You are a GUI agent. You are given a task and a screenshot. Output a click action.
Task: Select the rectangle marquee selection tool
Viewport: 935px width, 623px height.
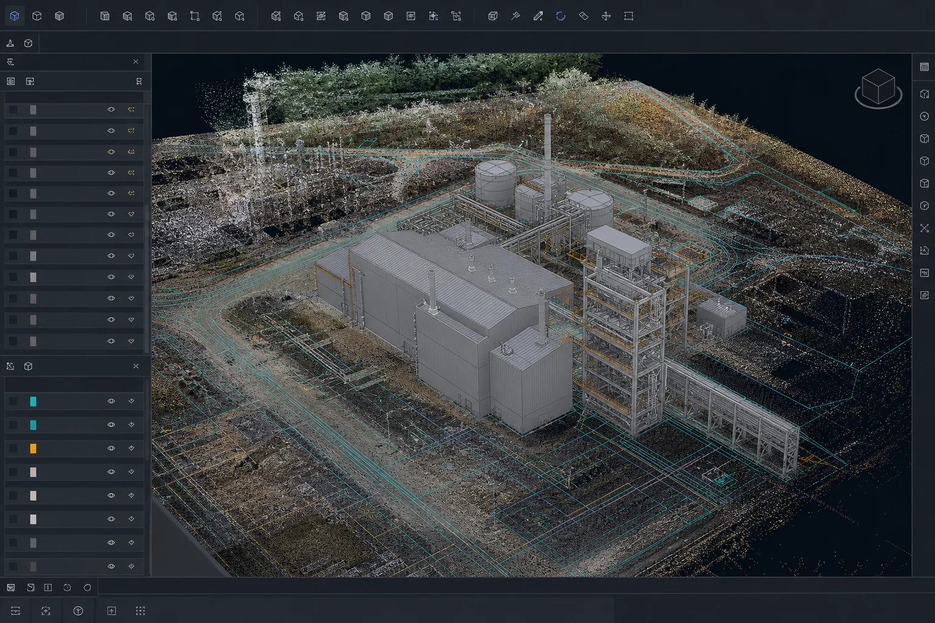pos(629,16)
